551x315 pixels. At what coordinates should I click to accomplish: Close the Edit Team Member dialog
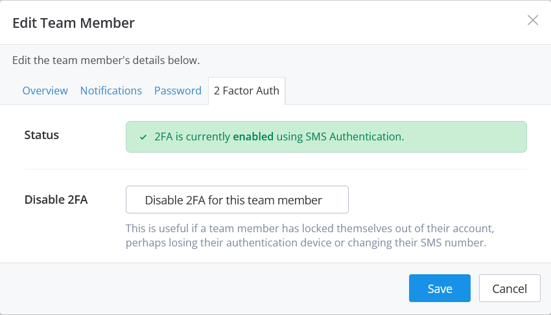click(x=532, y=20)
